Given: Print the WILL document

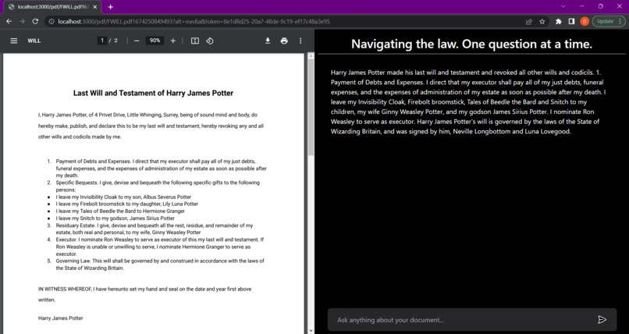Looking at the screenshot, I should 284,41.
